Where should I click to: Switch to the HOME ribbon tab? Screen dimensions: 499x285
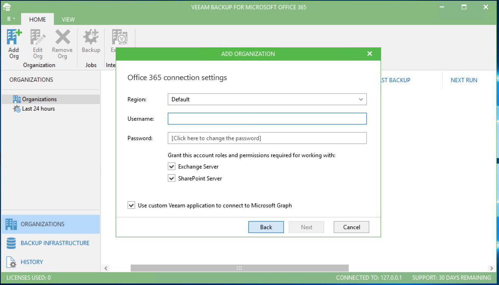click(x=38, y=19)
